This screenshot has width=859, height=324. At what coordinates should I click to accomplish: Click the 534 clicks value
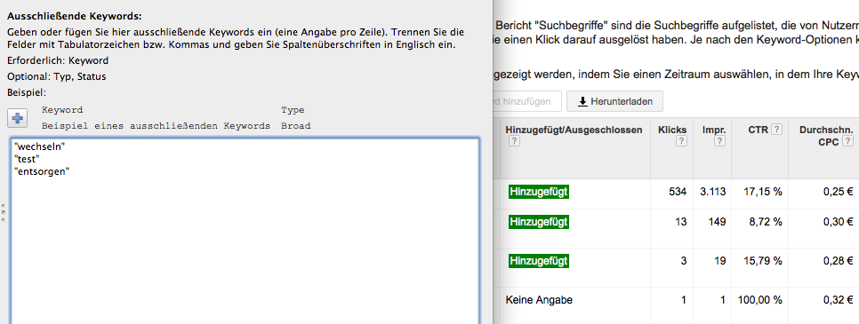pyautogui.click(x=678, y=192)
